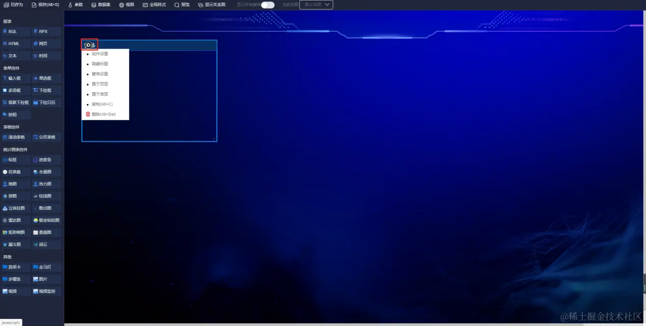
Task: Click 保存(Alt+S) in the top toolbar
Action: [x=45, y=5]
